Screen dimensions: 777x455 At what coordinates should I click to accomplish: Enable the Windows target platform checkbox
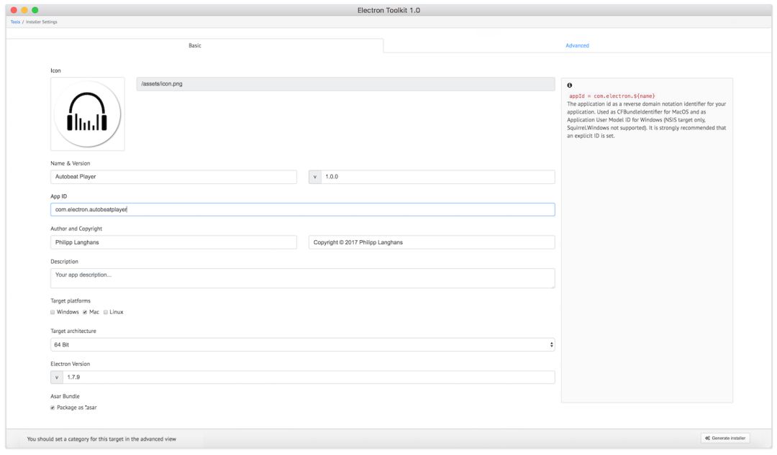(53, 313)
